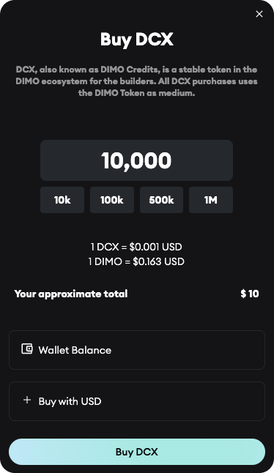Screen dimensions: 274x473
Task: Click the 1 DIMO = $0.163 USD rate
Action: pos(136,261)
